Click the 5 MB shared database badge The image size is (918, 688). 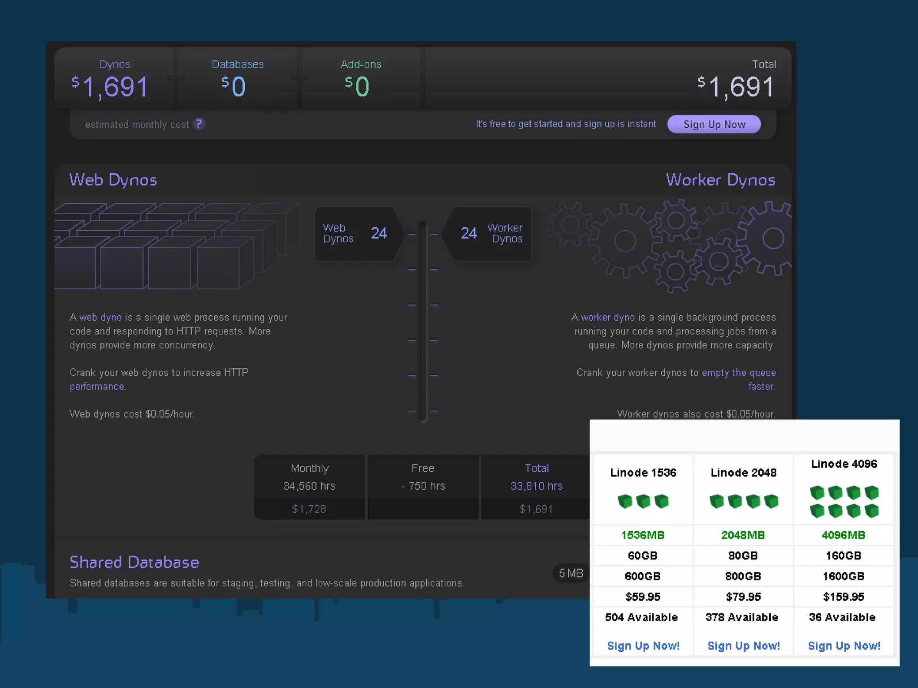click(571, 573)
